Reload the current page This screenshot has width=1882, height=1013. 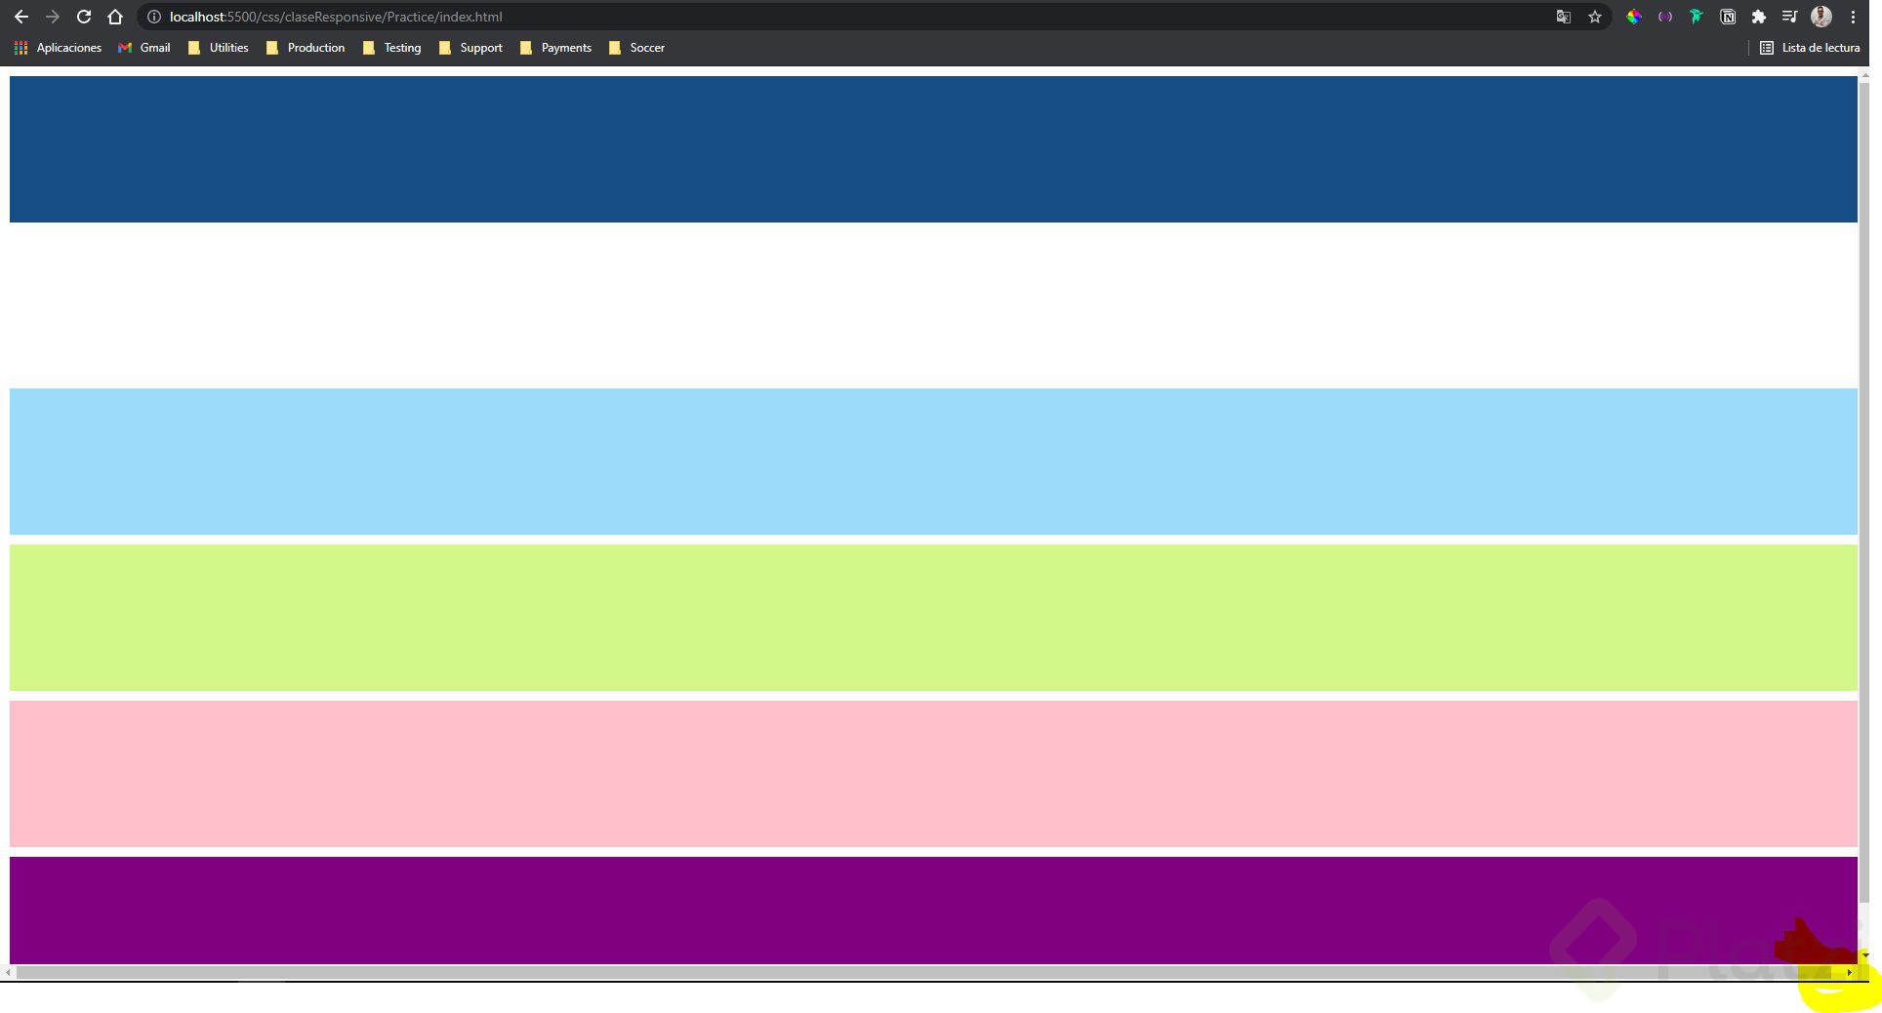[x=84, y=17]
